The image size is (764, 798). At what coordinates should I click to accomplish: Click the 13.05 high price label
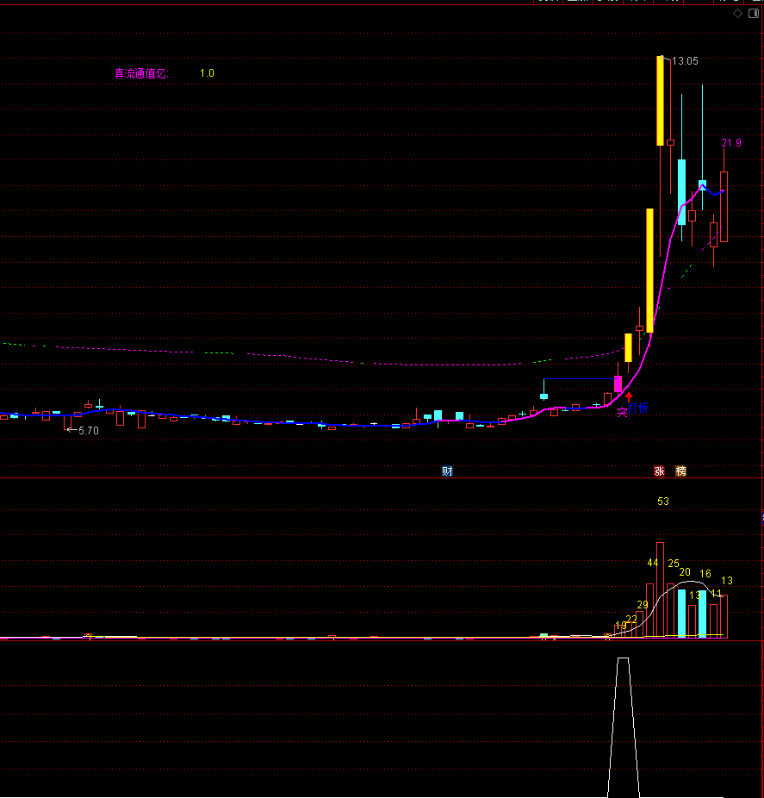click(685, 61)
